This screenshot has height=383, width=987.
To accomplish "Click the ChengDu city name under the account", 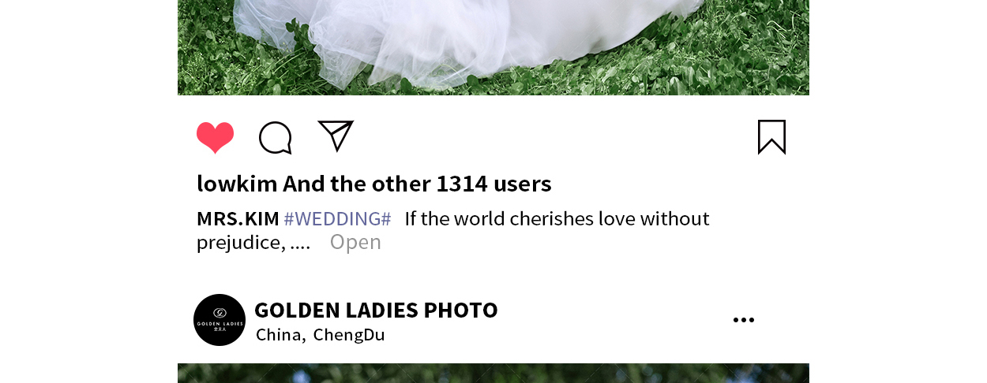I will pos(349,334).
